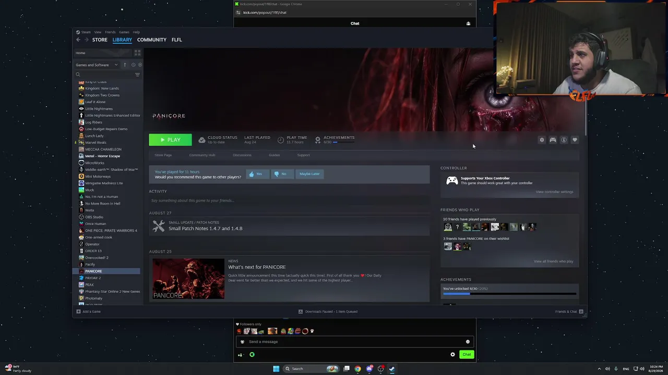
Task: Open controller layout icon for PANICORE
Action: (x=553, y=140)
